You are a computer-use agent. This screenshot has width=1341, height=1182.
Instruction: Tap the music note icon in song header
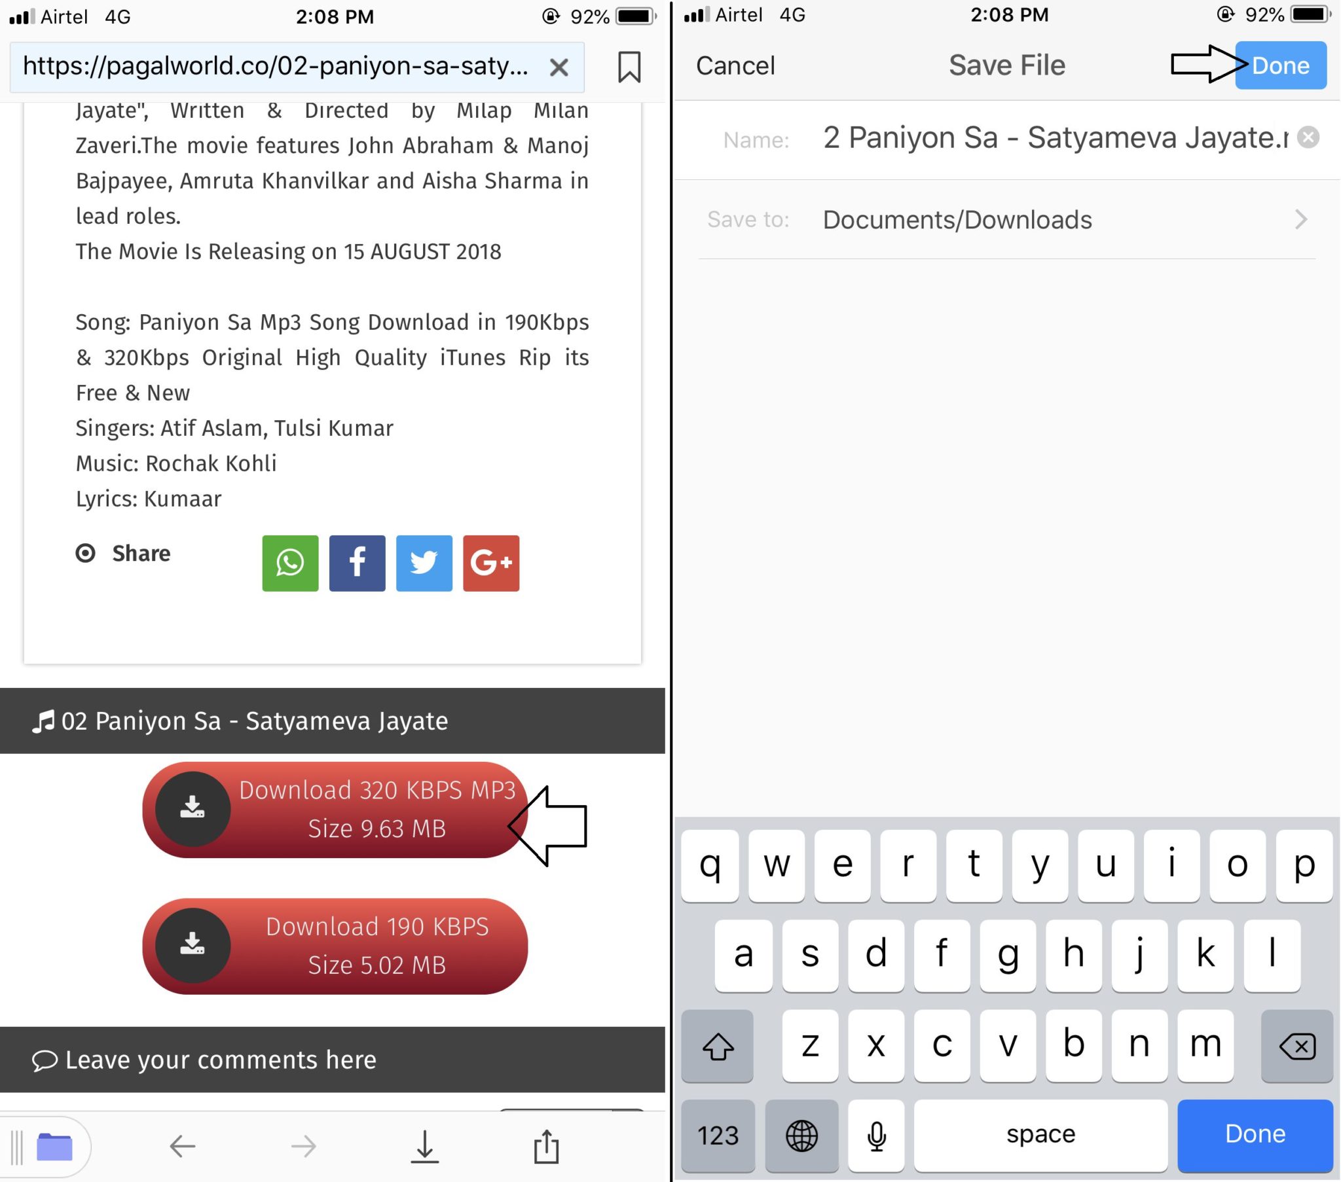tap(43, 721)
